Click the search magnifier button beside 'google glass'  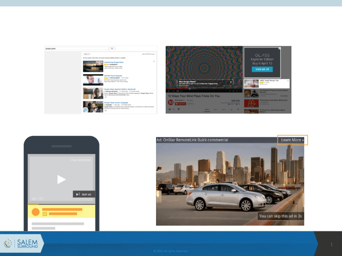112,49
